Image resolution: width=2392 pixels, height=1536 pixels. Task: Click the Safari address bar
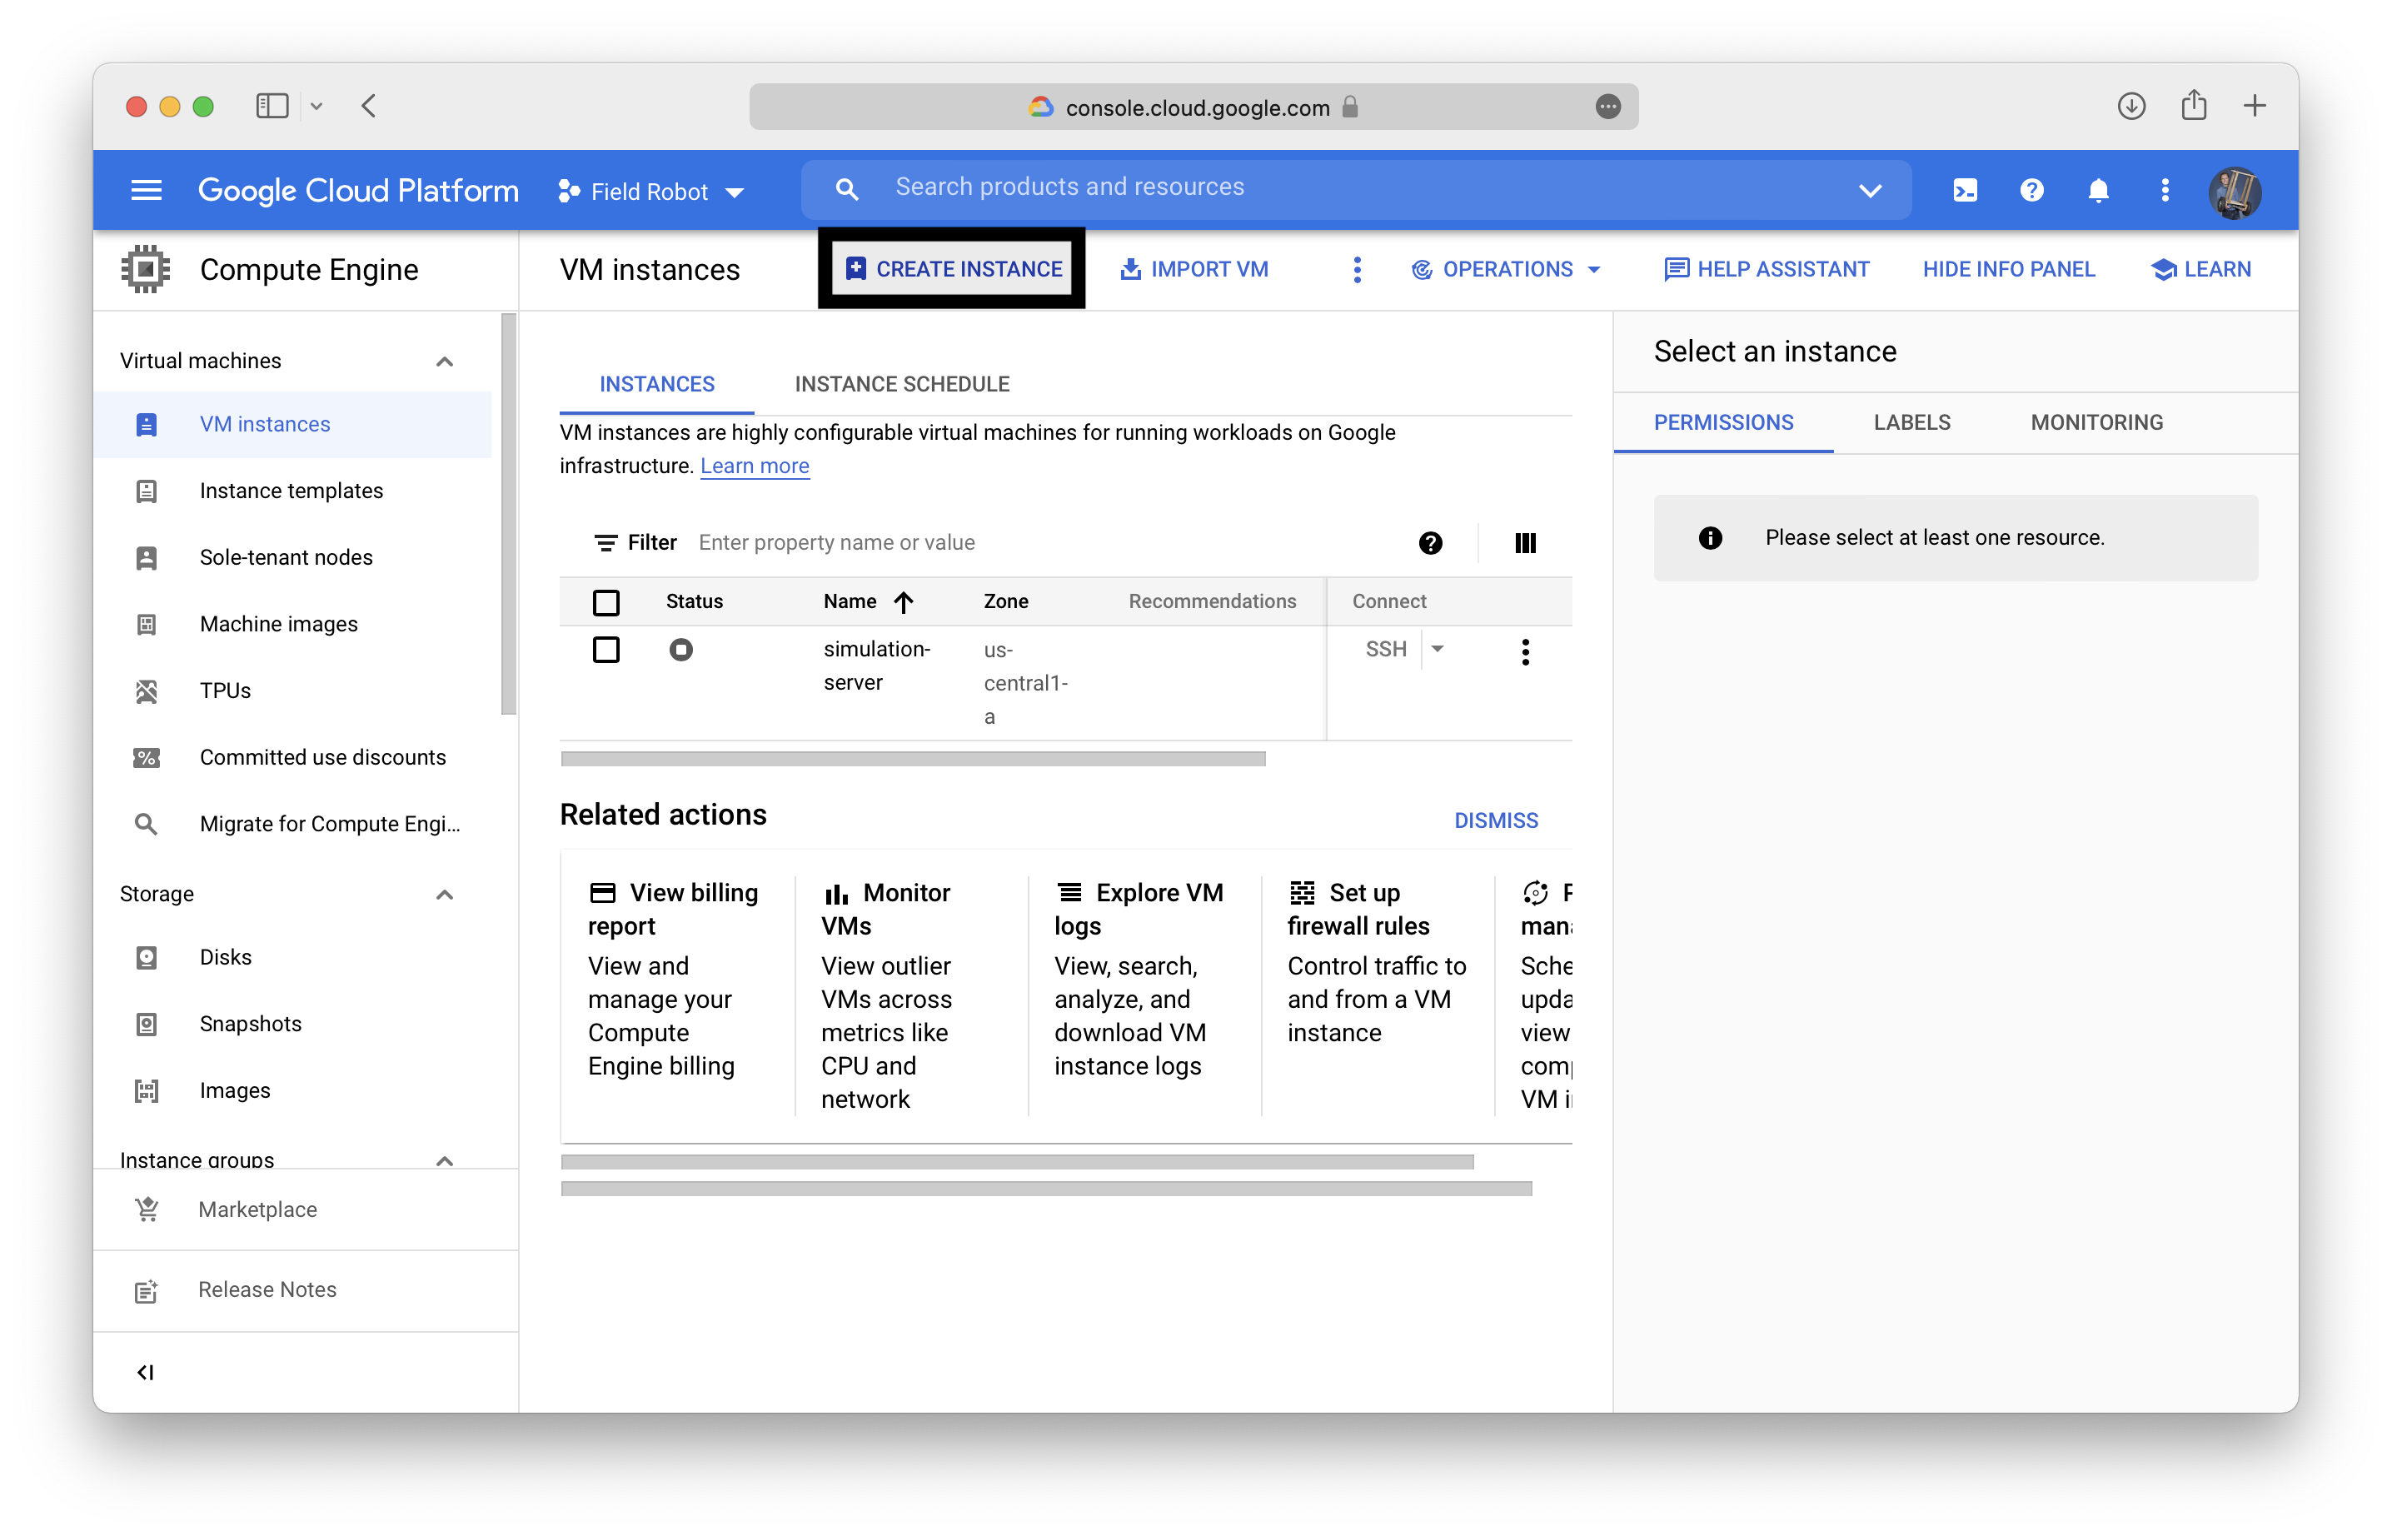[x=1193, y=107]
